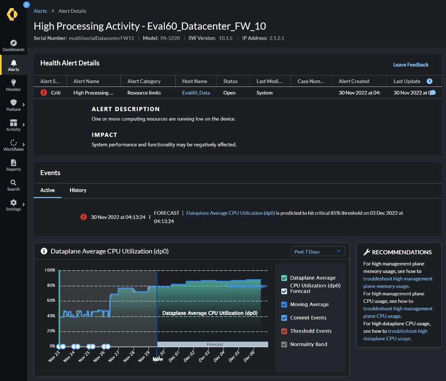Click the Alerts breadcrumb link

(x=40, y=11)
